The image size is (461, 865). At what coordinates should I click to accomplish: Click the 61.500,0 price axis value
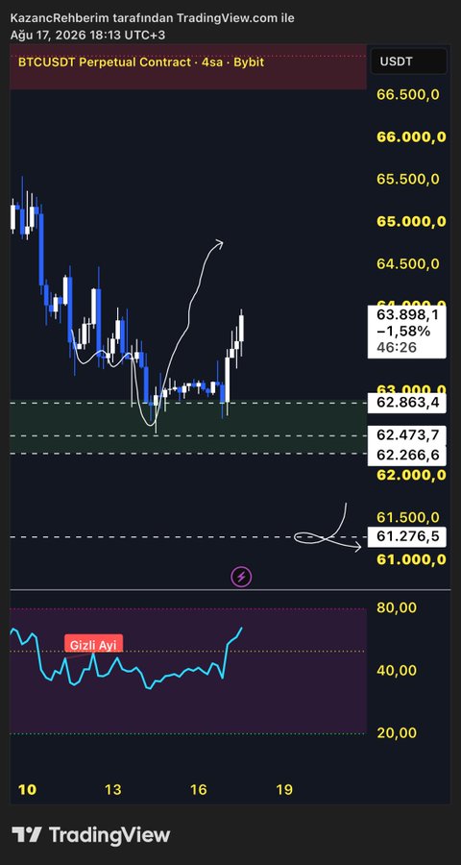point(408,517)
